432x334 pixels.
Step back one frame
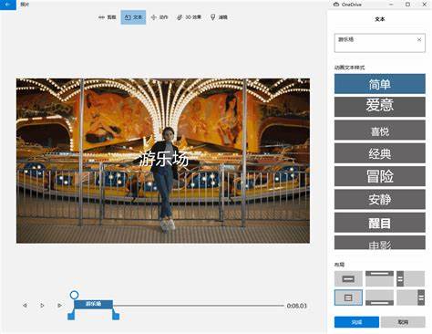(x=25, y=305)
